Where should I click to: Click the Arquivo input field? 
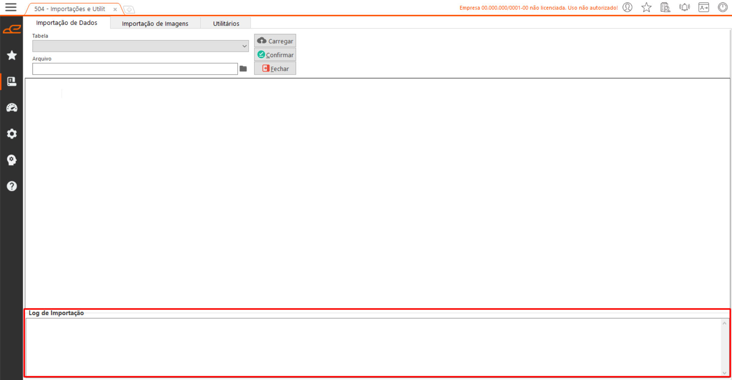[x=135, y=69]
